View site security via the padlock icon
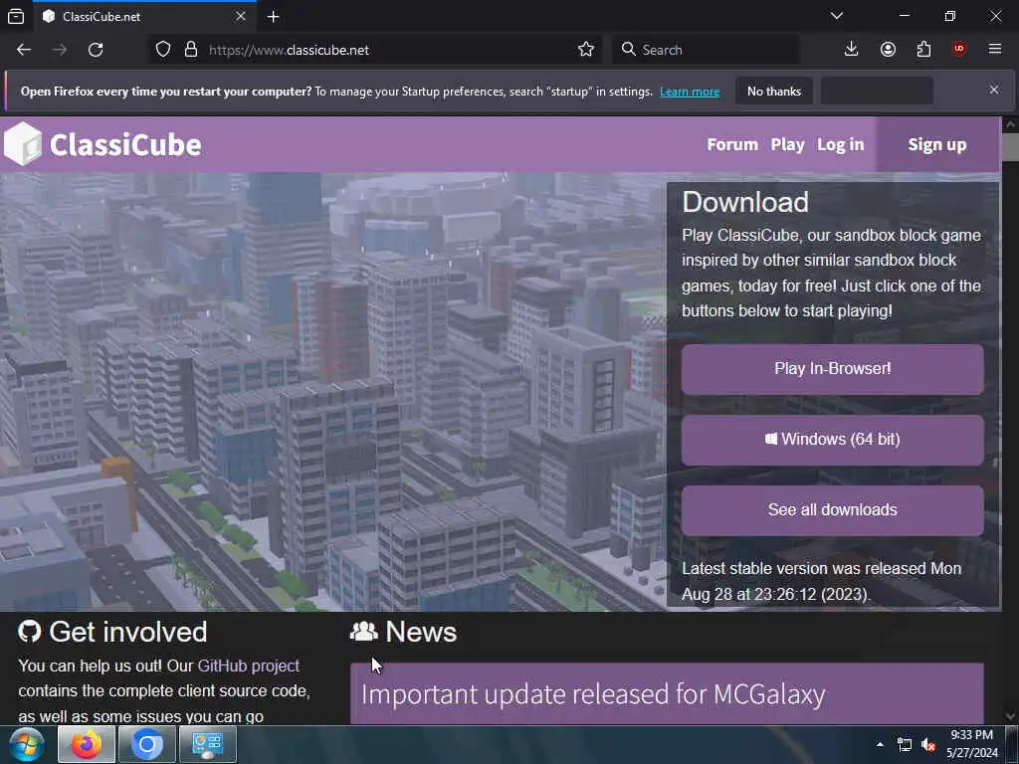This screenshot has height=764, width=1019. click(190, 50)
